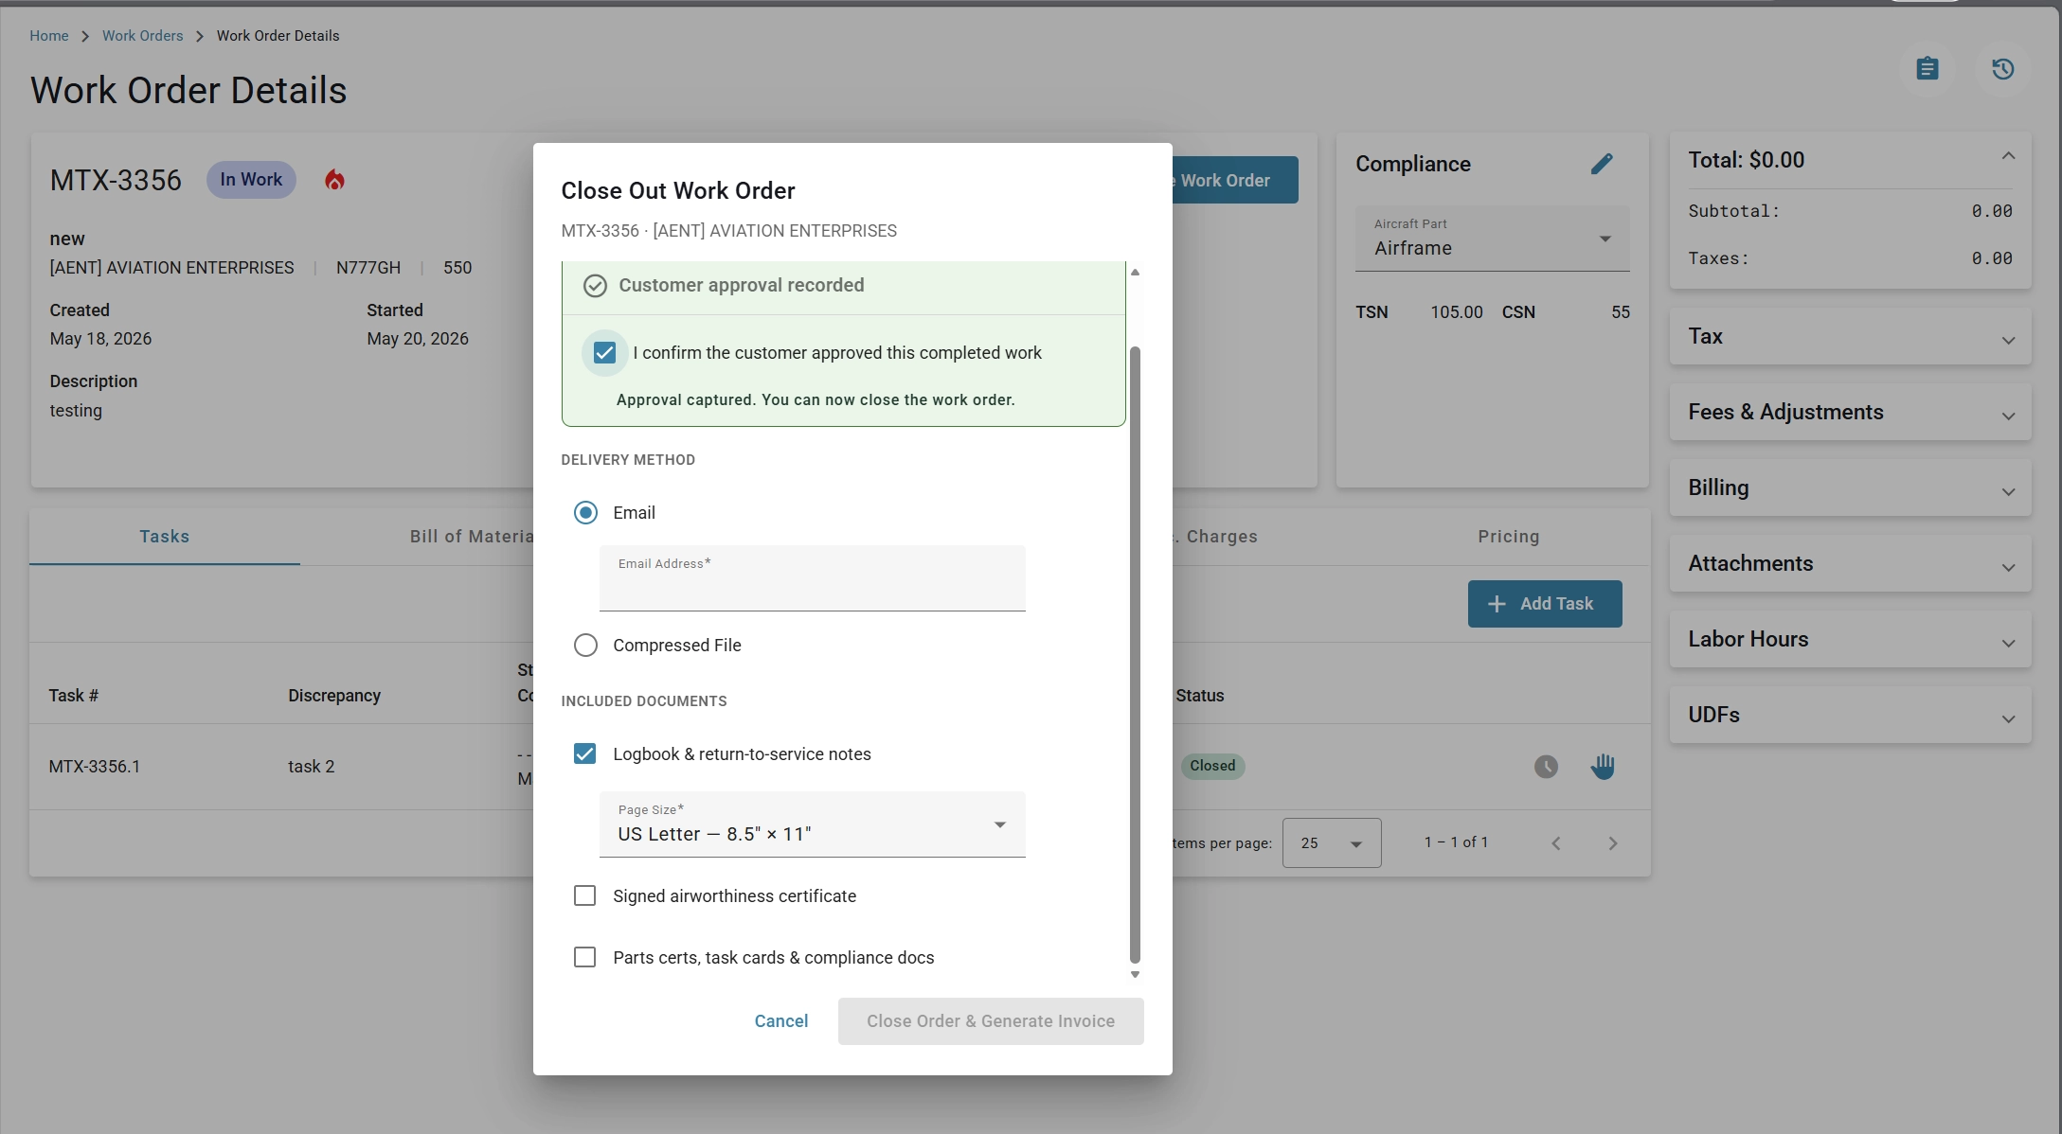
Task: Click the customer approval recorded check icon
Action: (595, 286)
